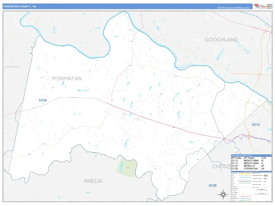The image size is (275, 206).
Task: Click the compass rose icon
Action: point(223,194)
